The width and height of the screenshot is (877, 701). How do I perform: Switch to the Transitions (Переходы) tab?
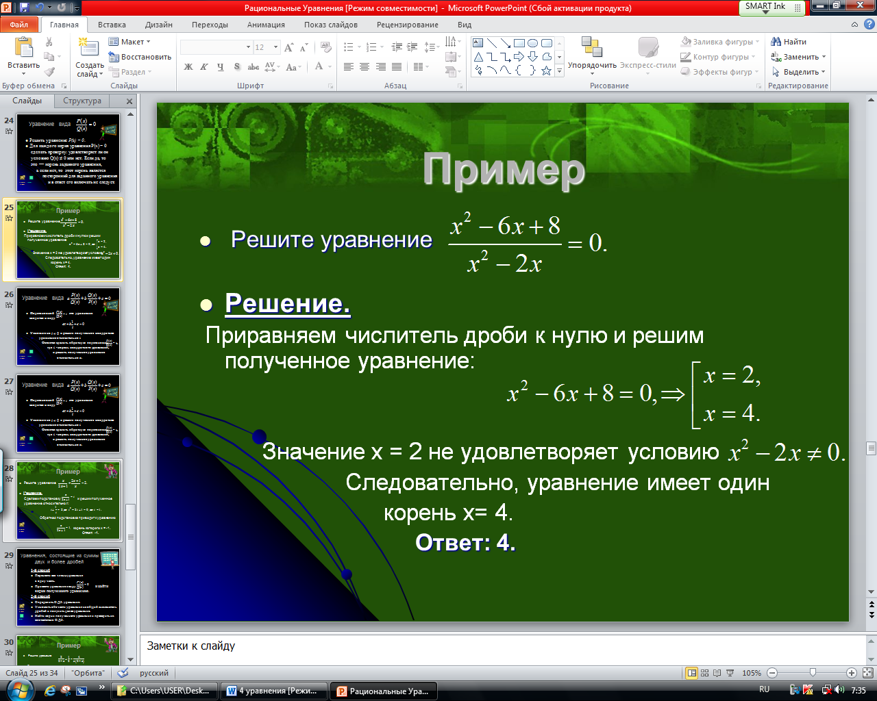[210, 25]
